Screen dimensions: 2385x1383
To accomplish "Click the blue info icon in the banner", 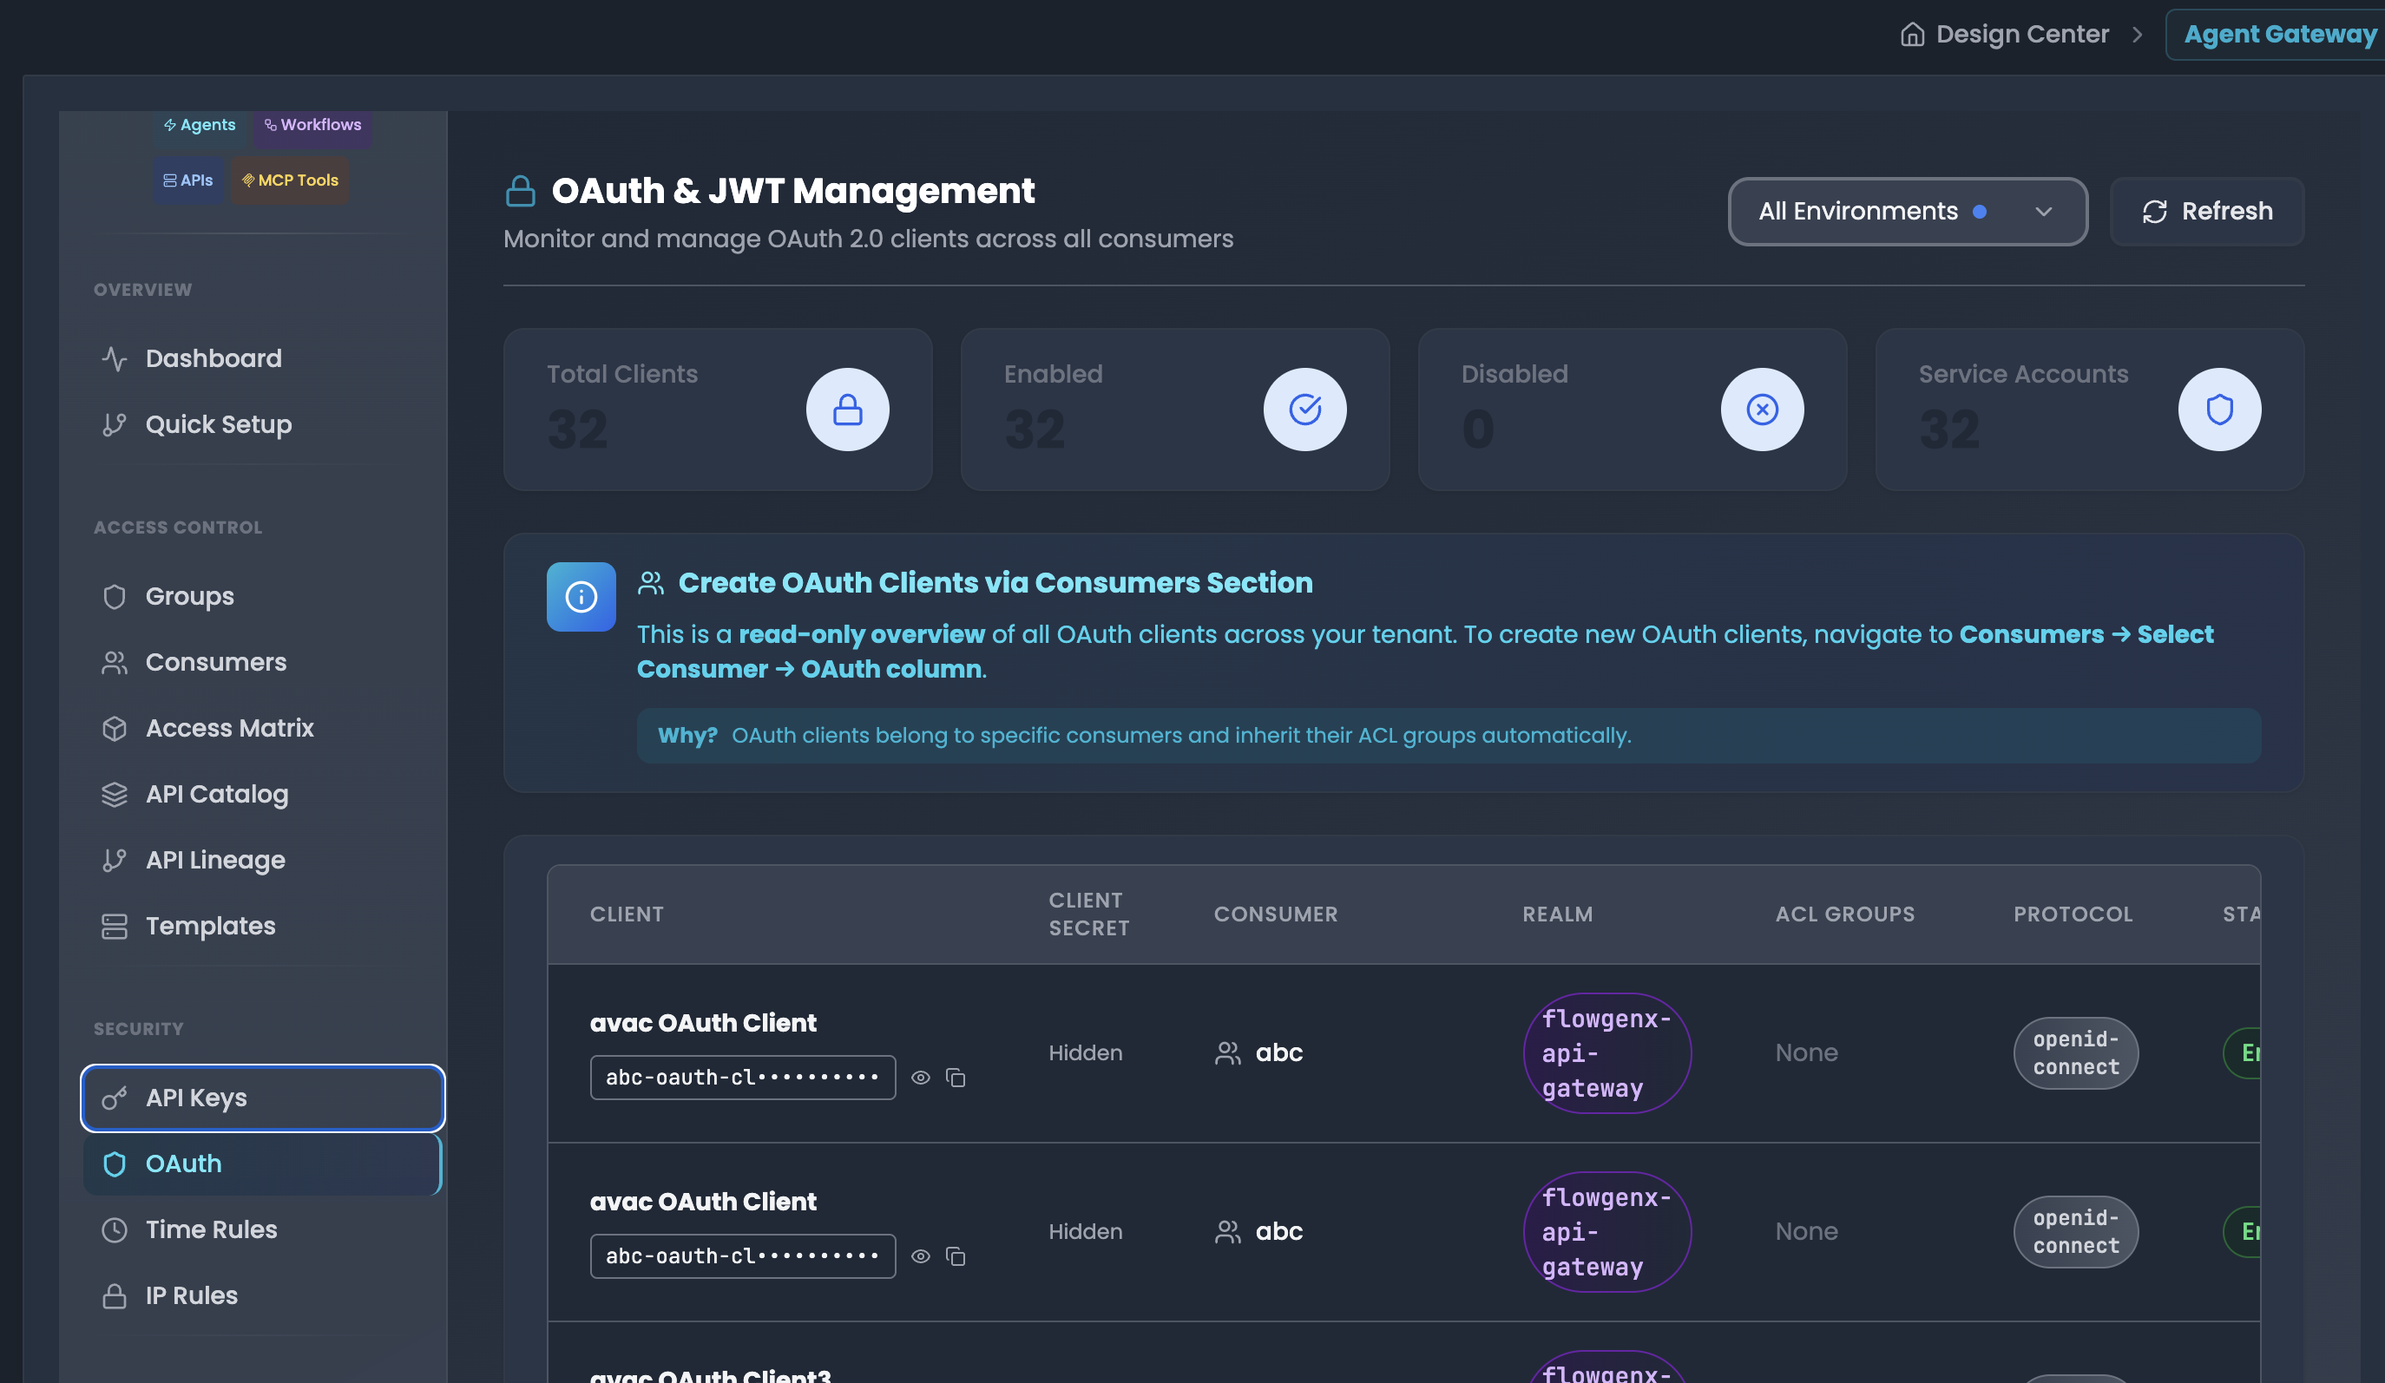I will [x=581, y=597].
